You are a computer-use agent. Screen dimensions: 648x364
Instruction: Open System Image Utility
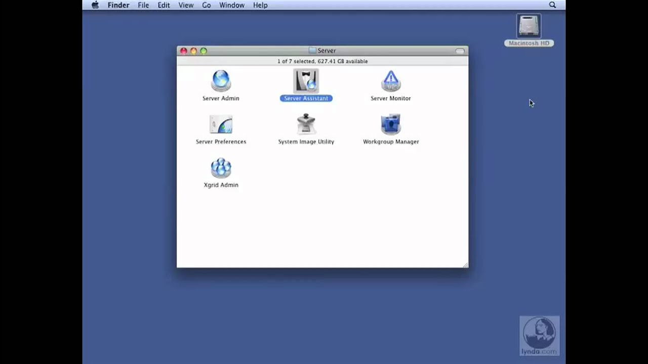(x=306, y=124)
